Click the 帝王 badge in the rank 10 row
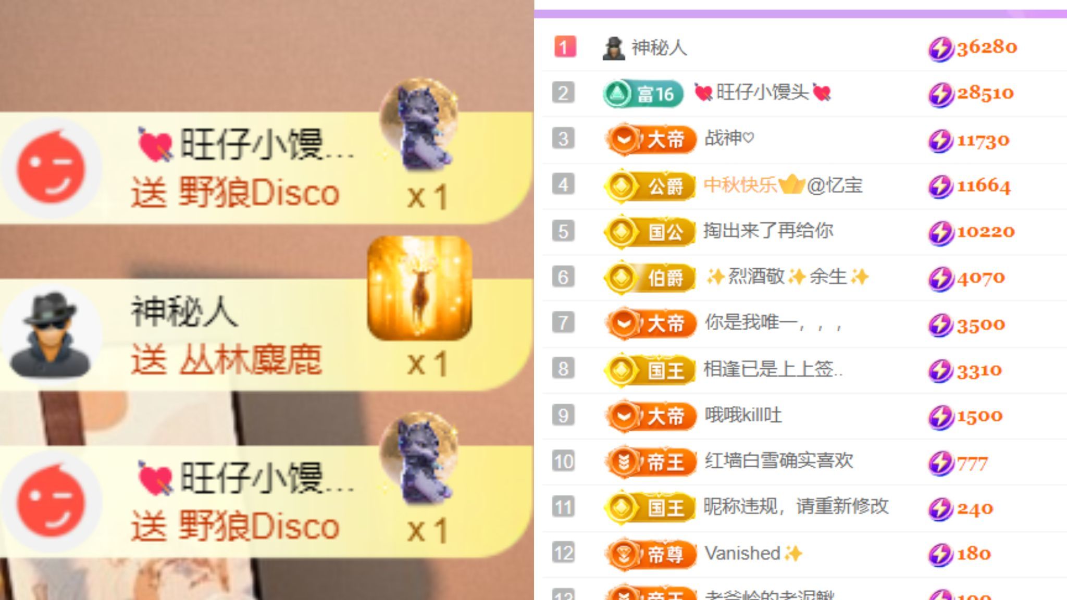This screenshot has height=600, width=1067. (x=651, y=461)
